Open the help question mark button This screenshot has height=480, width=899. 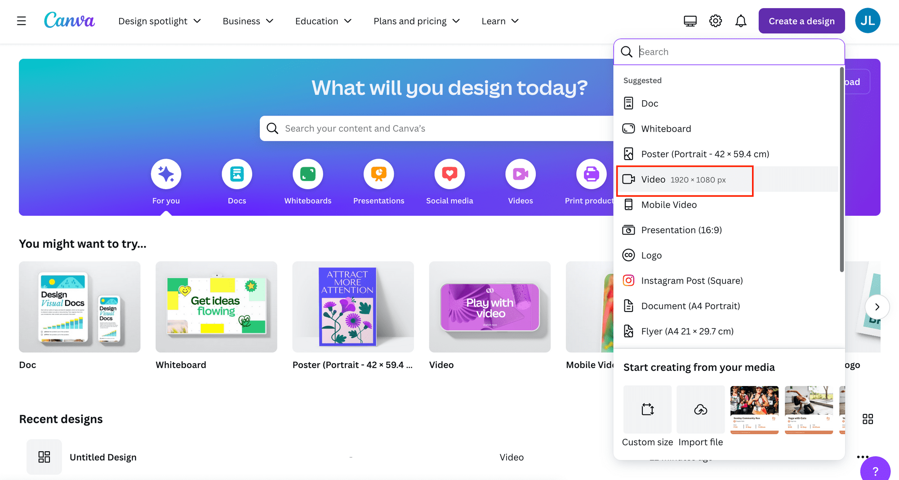tap(875, 470)
